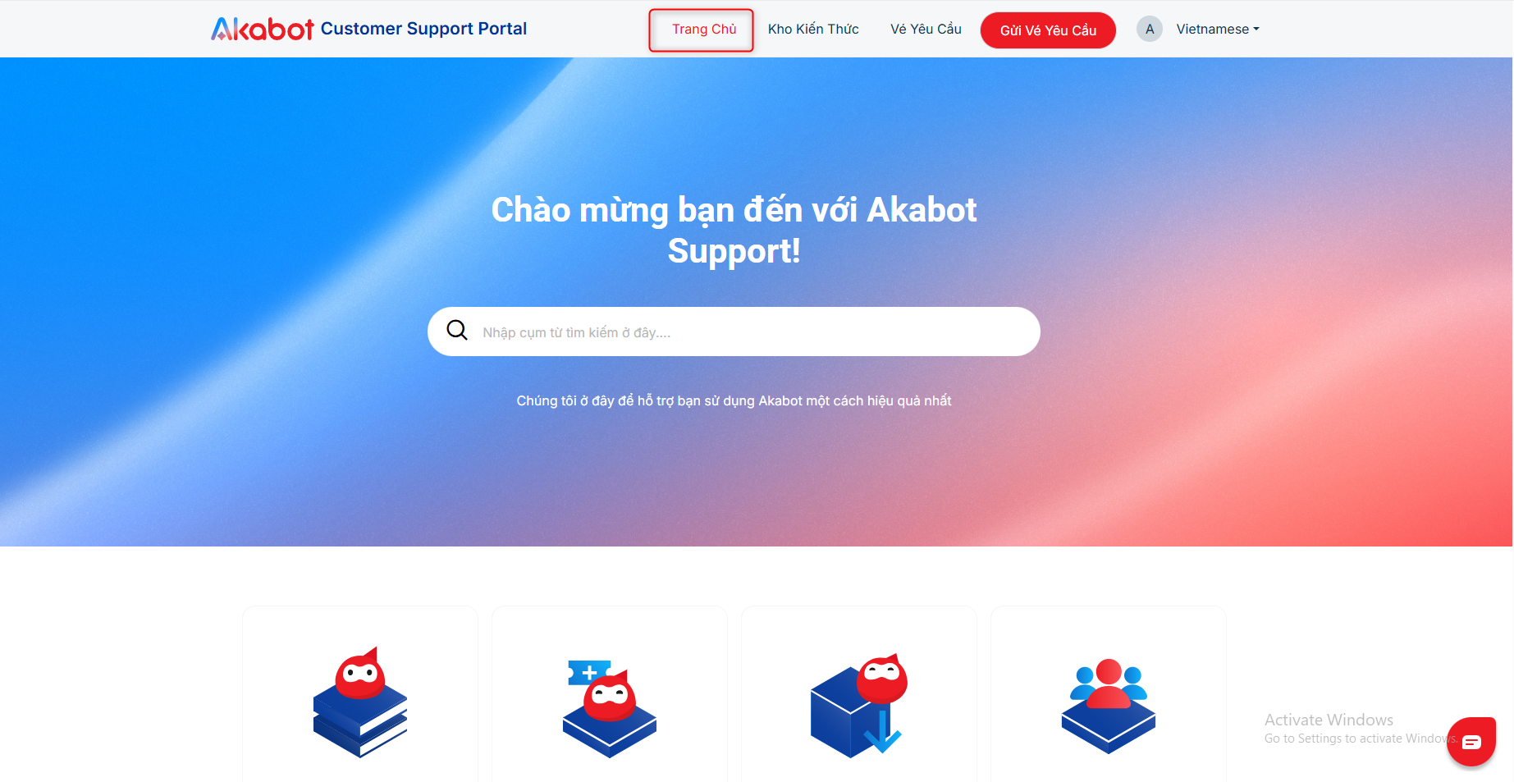Open the books knowledge base card icon

click(360, 702)
